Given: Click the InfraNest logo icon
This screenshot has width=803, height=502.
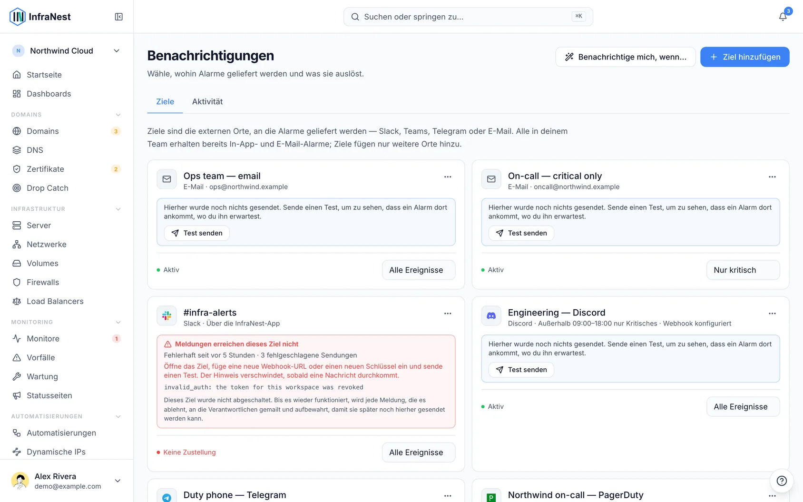Looking at the screenshot, I should (x=18, y=17).
